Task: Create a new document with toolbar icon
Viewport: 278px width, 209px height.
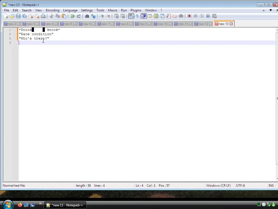Action: (x=6, y=16)
